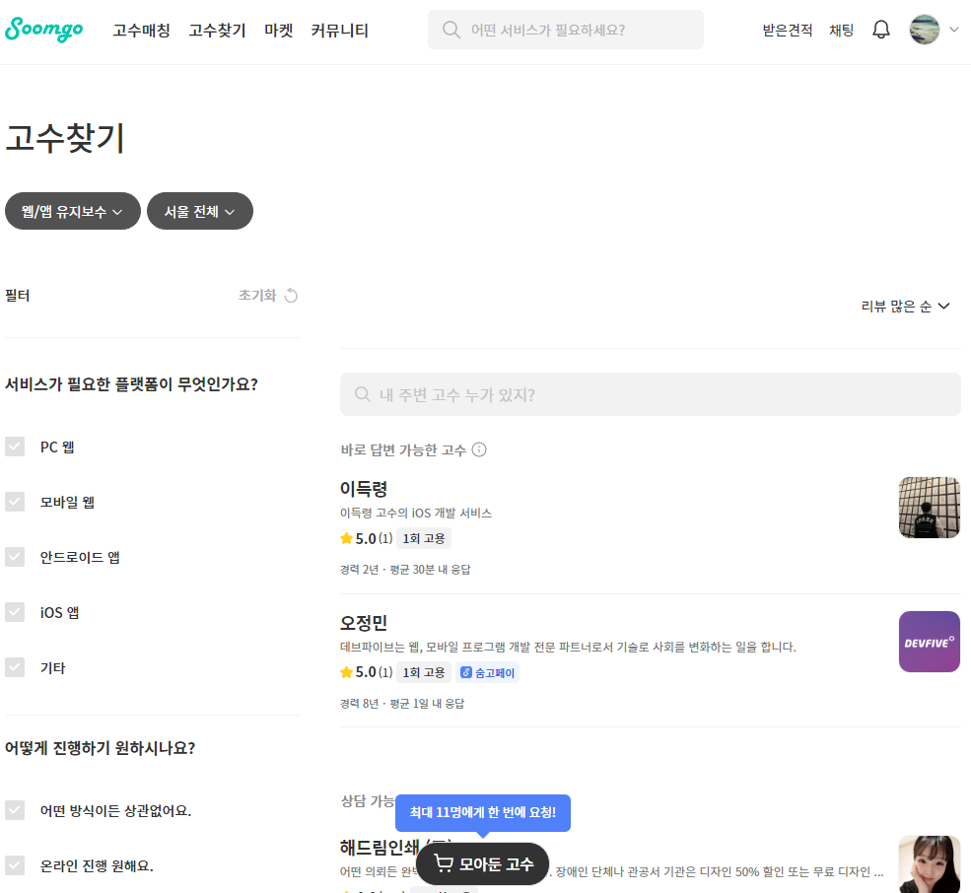971x893 pixels.
Task: Open the 채팅 link
Action: (841, 31)
